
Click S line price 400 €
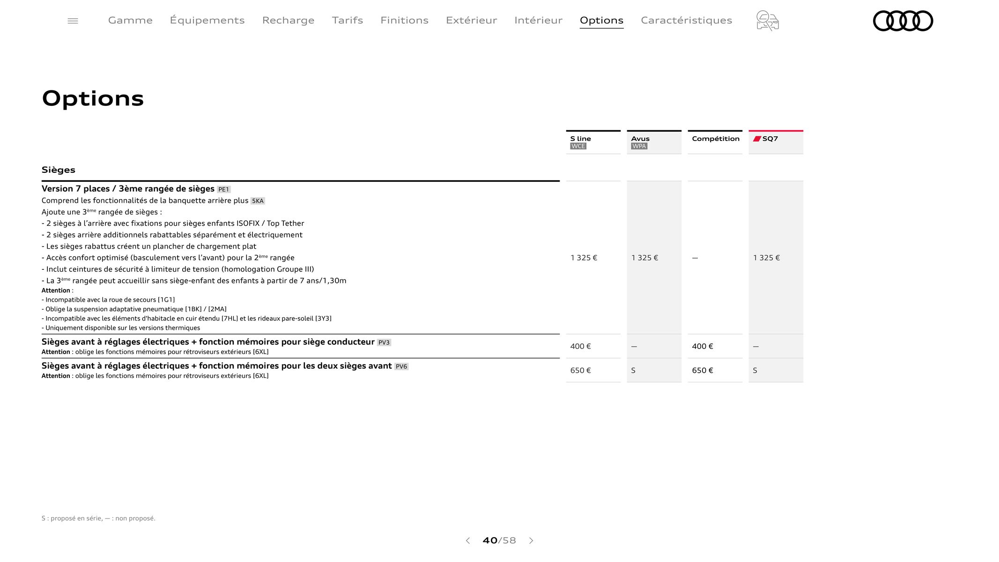click(580, 346)
